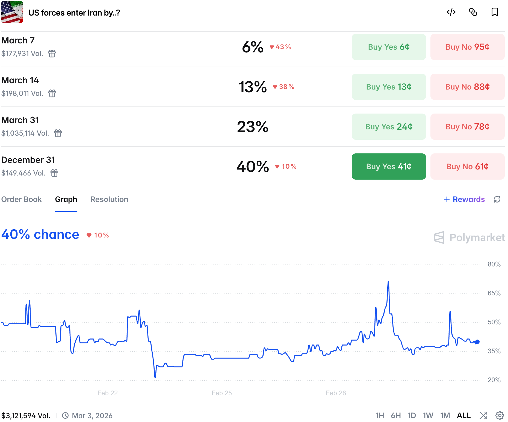Buy No at 95¢ for March 7

[467, 47]
